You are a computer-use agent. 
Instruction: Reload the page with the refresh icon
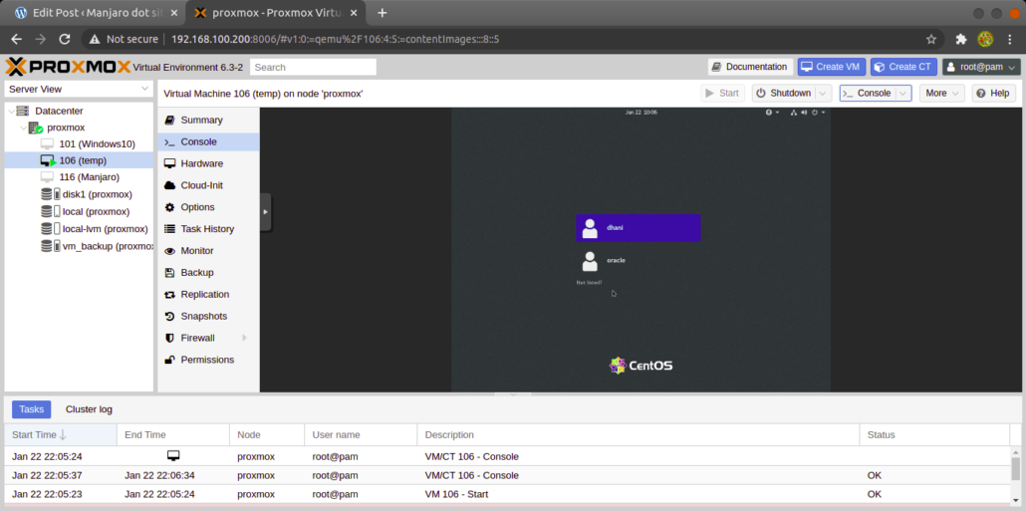(64, 39)
